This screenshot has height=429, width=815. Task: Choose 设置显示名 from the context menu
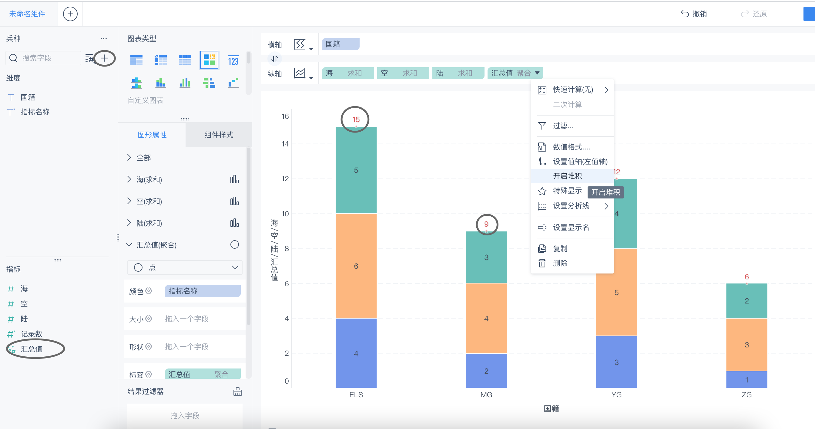pos(572,228)
